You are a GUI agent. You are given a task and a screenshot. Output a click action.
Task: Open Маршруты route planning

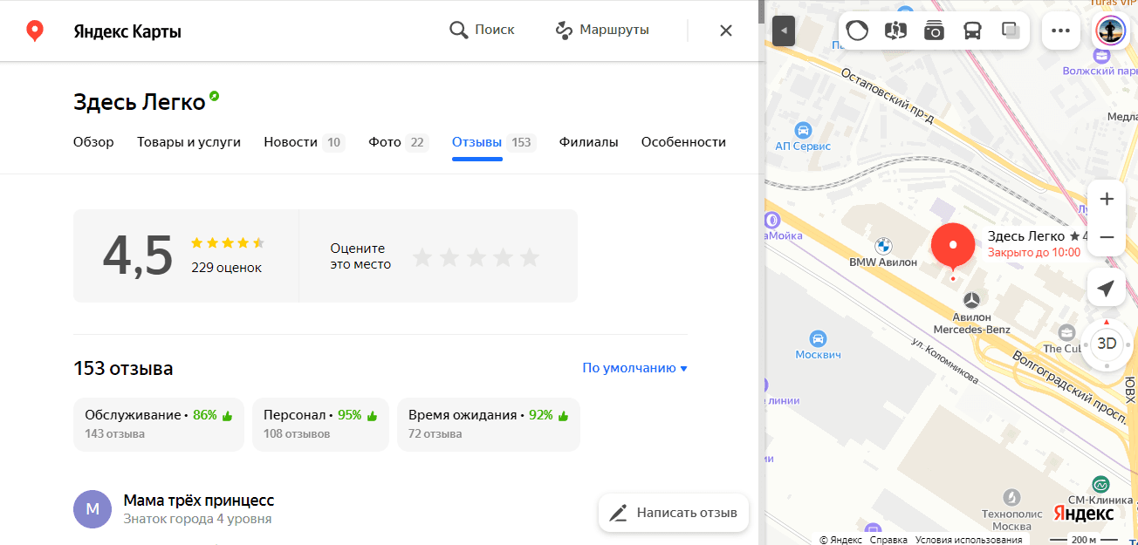601,29
